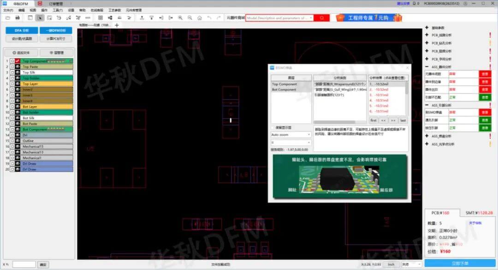Open the Auto zoom dropdown

[290, 135]
